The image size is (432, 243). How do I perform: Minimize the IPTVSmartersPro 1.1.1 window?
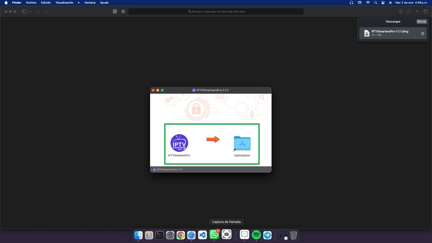click(158, 90)
